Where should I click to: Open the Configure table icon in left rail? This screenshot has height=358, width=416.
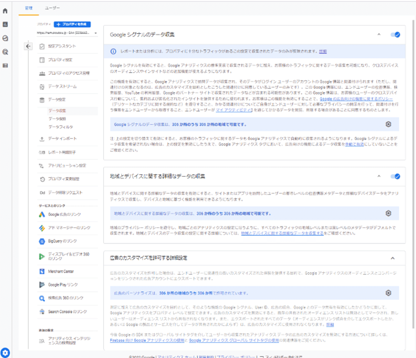(x=5, y=65)
